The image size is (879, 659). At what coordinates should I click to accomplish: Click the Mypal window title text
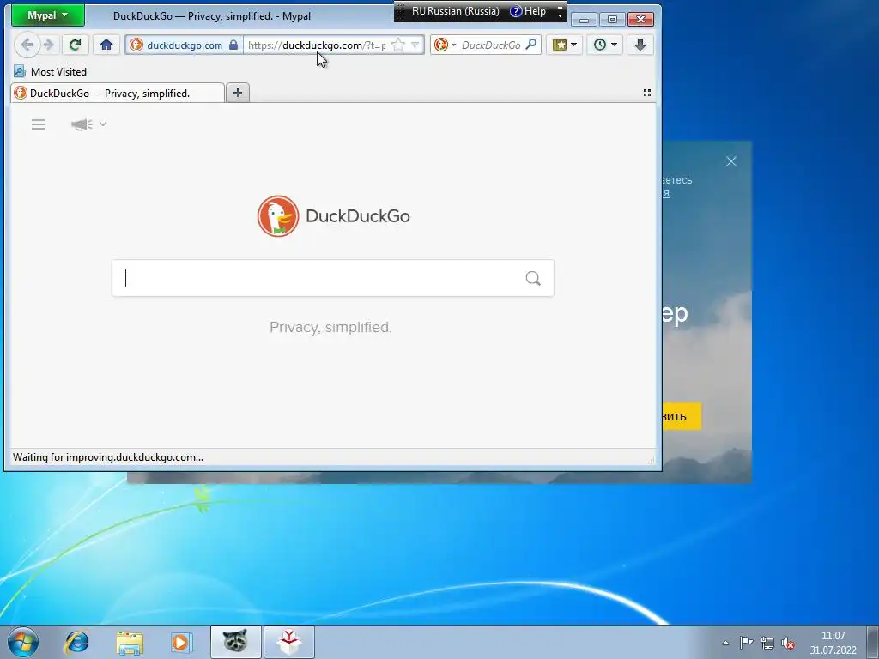pyautogui.click(x=212, y=16)
